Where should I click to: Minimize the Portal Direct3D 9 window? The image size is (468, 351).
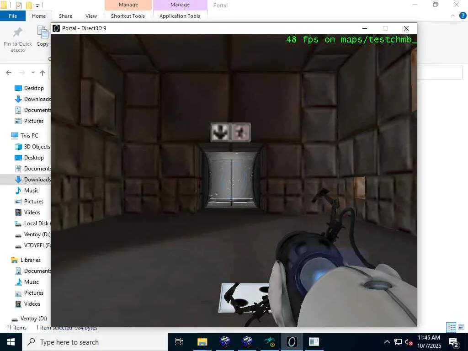(x=364, y=28)
